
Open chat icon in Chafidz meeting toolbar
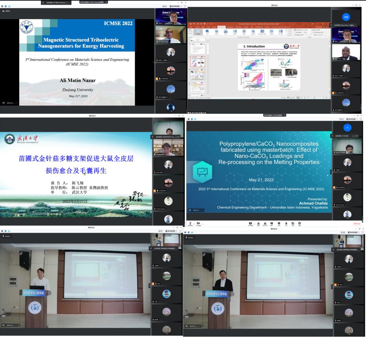[x=272, y=224]
